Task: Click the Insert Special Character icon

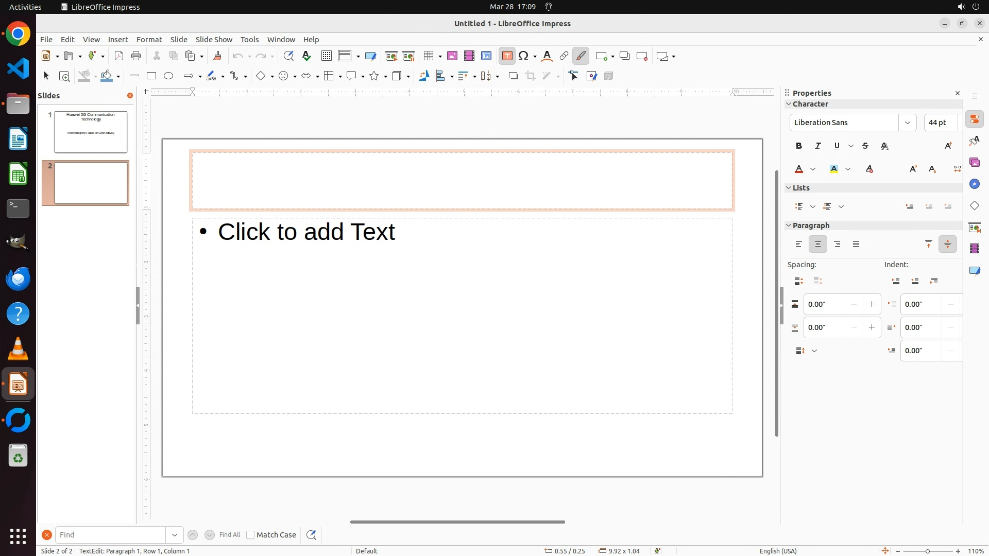Action: [524, 56]
